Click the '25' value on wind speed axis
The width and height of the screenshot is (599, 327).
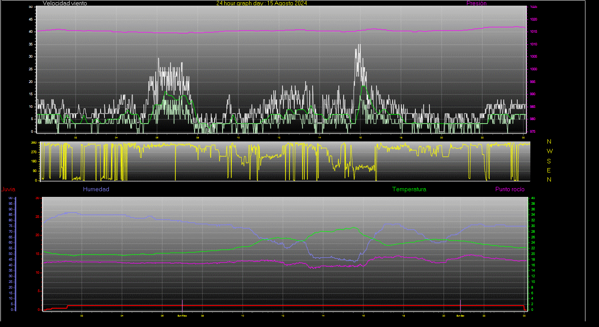click(x=31, y=69)
